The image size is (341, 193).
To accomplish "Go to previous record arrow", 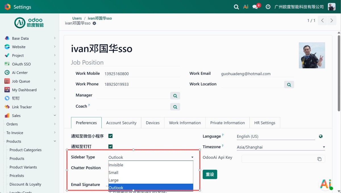I will pos(322,20).
